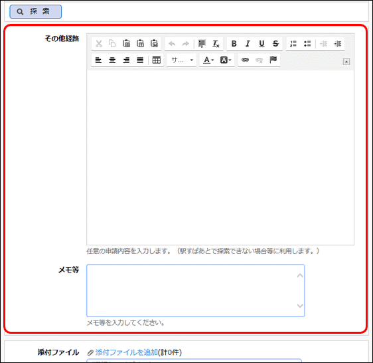373x363 pixels.
Task: Open the background color dropdown
Action: pos(225,60)
